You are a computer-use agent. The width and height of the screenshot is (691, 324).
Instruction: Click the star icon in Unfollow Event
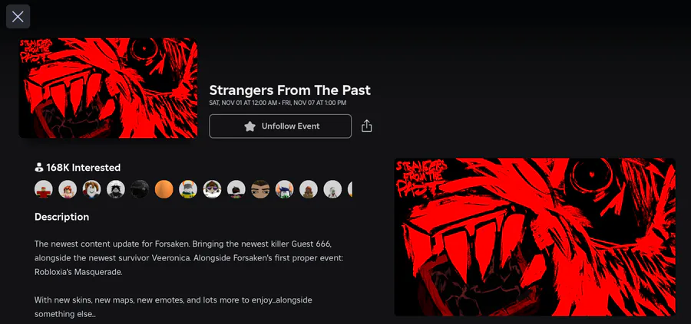[x=250, y=126]
